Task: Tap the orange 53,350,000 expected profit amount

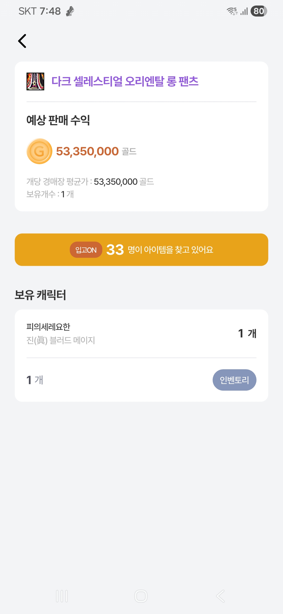Action: point(87,151)
